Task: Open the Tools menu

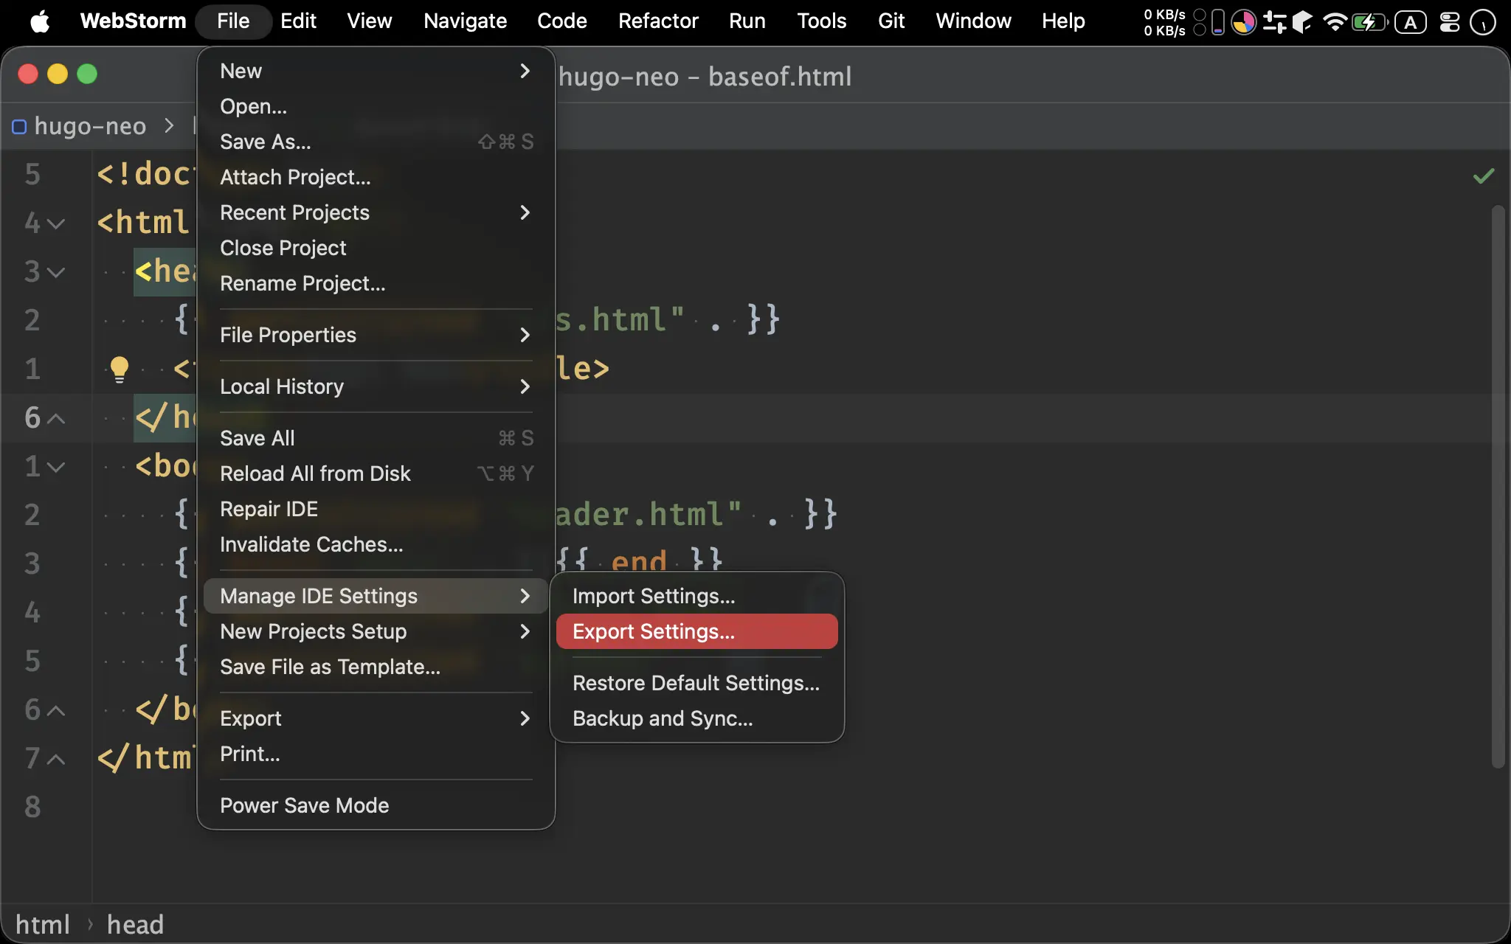Action: [x=821, y=21]
